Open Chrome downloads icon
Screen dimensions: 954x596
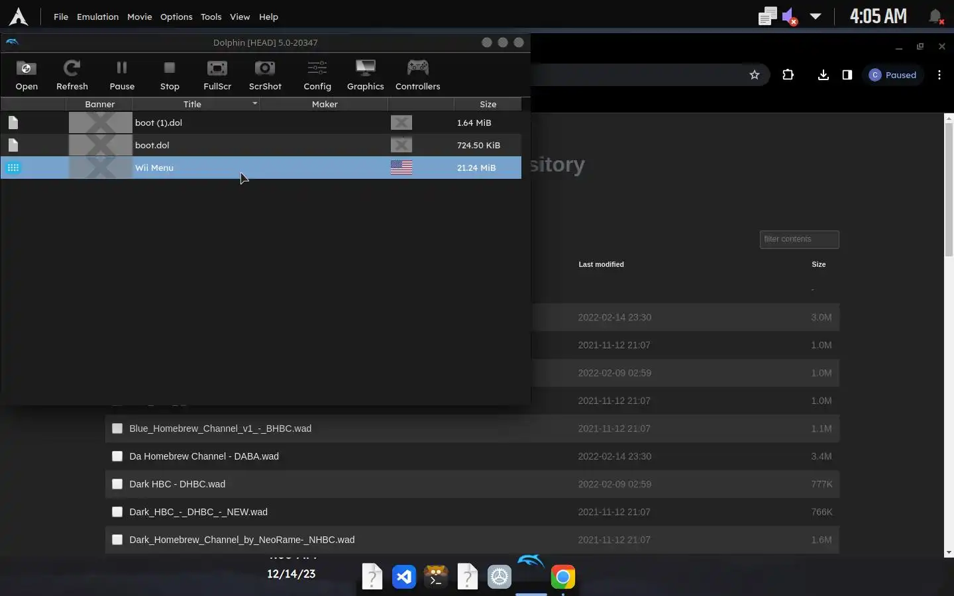[x=823, y=75]
